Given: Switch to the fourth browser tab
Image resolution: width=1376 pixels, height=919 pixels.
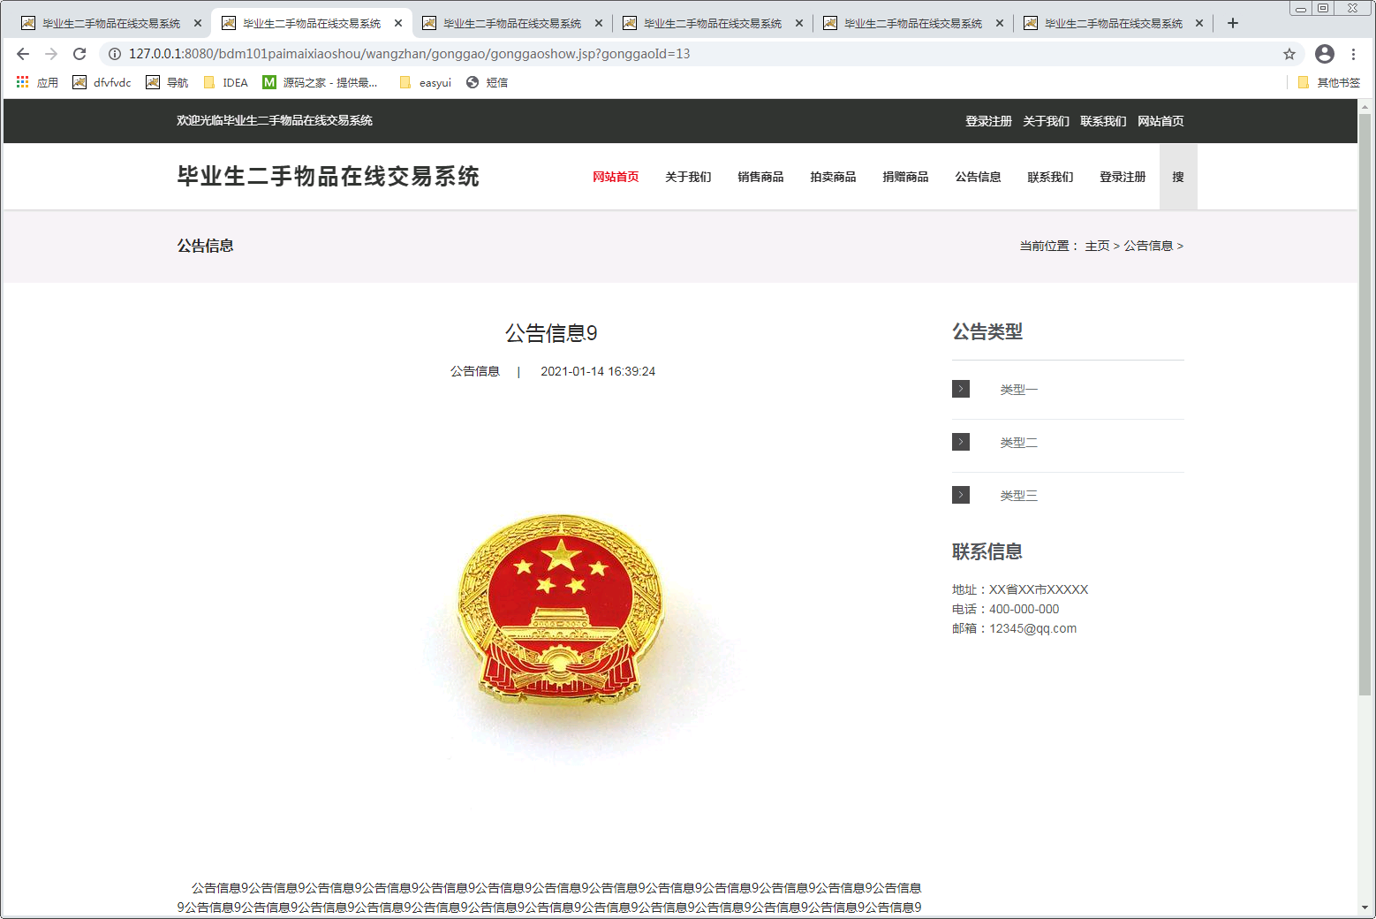Looking at the screenshot, I should tap(713, 23).
